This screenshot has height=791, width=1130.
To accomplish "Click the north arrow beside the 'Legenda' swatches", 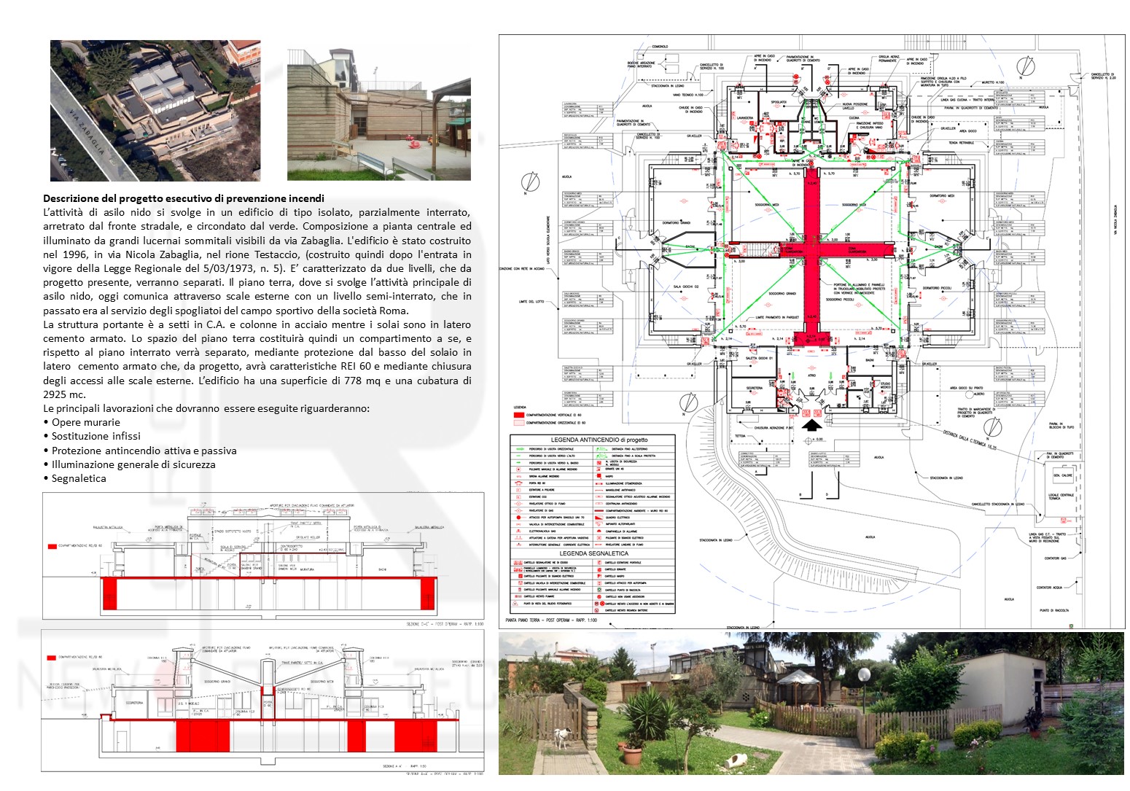I will 689,403.
